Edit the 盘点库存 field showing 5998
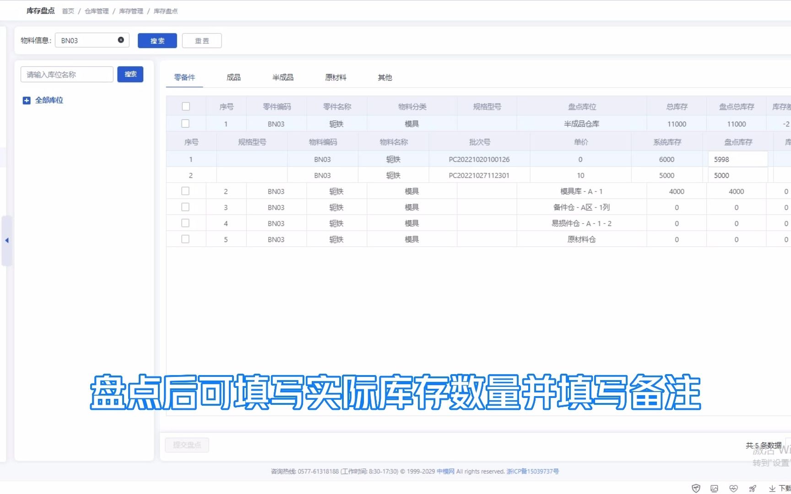The height and width of the screenshot is (494, 791). pos(738,159)
